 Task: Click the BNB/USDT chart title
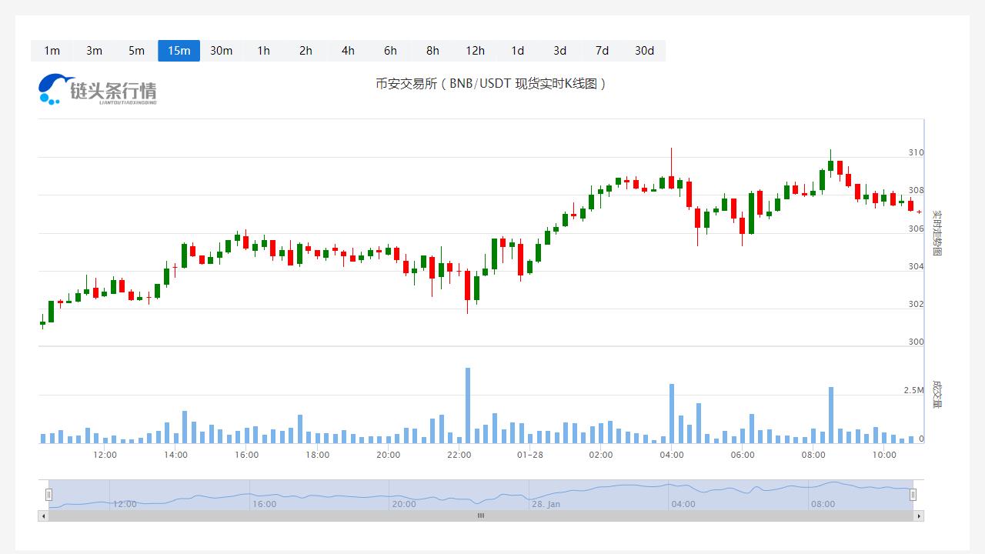491,83
